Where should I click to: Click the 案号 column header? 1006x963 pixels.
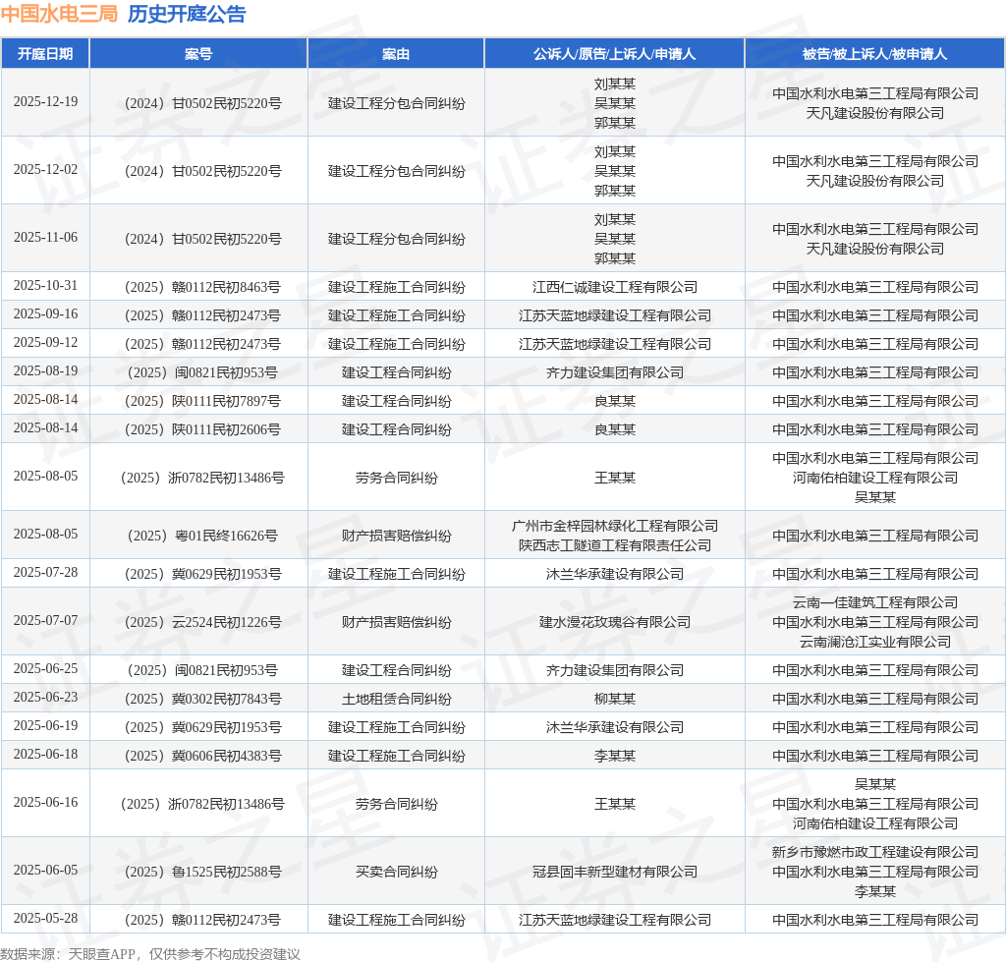pyautogui.click(x=198, y=54)
